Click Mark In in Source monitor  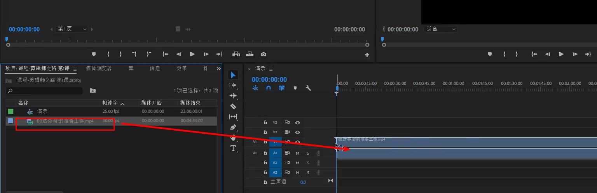(x=108, y=54)
